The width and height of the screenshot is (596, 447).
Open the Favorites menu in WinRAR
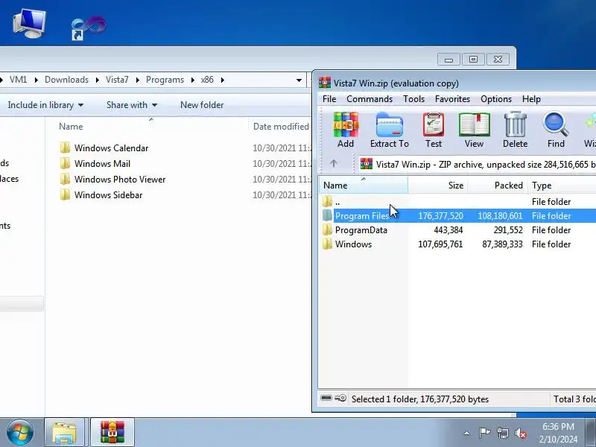click(x=452, y=99)
